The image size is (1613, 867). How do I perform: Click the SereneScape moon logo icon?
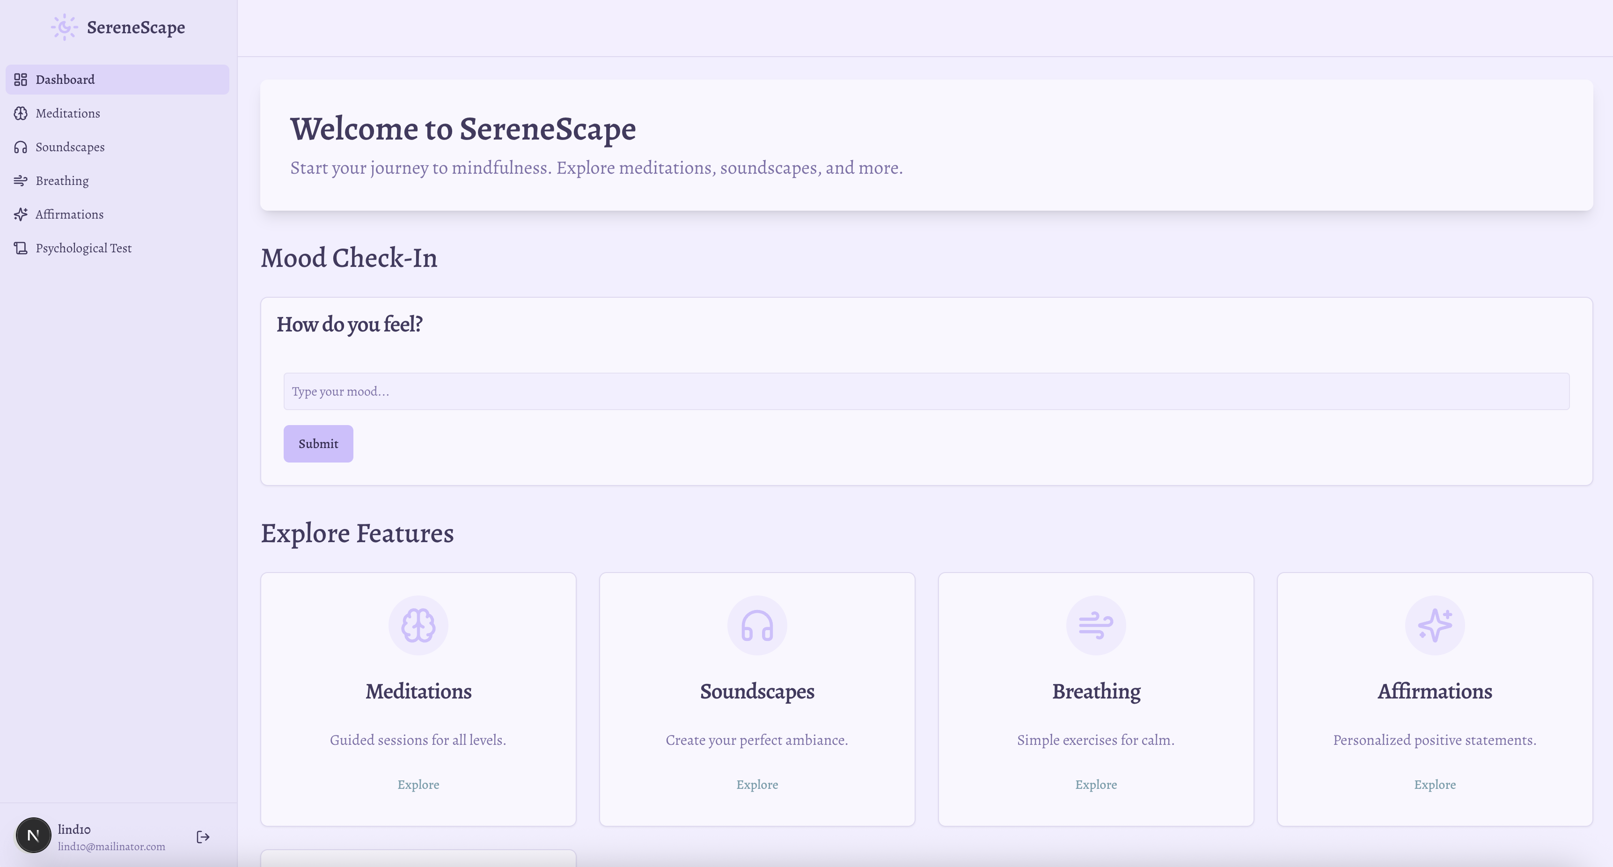point(65,28)
